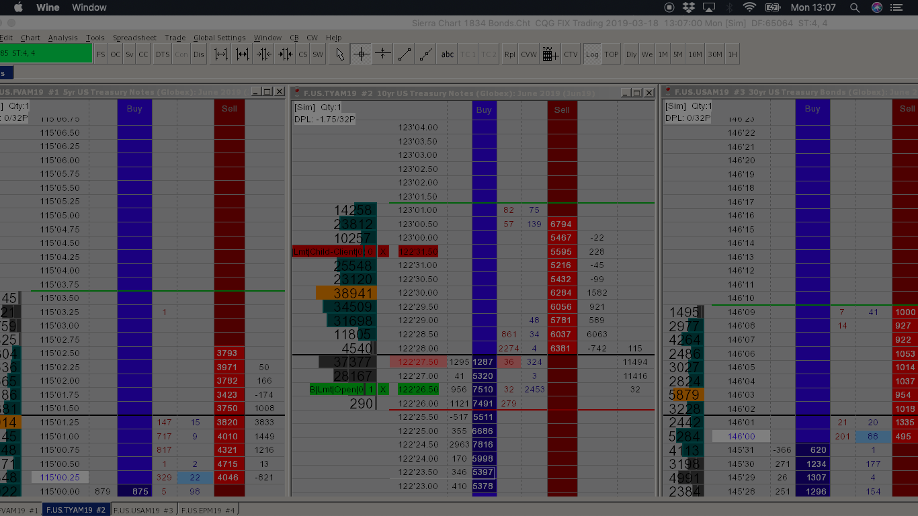The height and width of the screenshot is (516, 918).
Task: Click the Wi-Fi status icon
Action: tap(749, 7)
